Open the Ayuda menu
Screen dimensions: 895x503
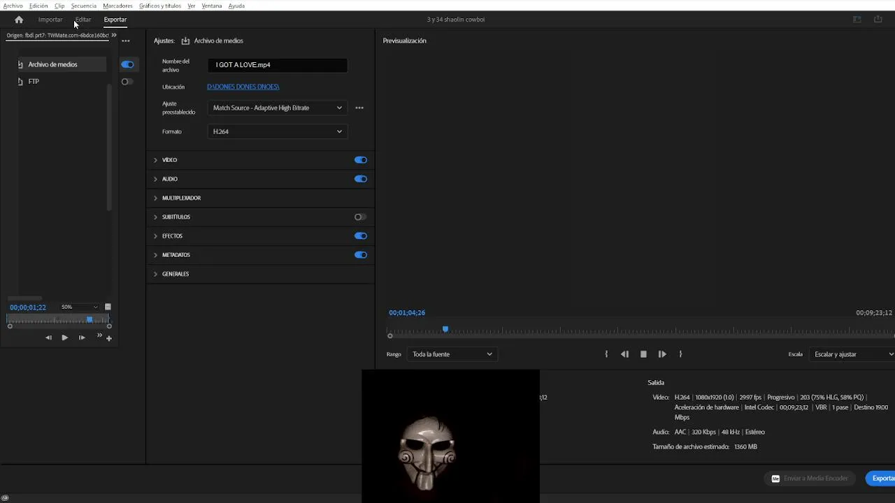pyautogui.click(x=236, y=6)
